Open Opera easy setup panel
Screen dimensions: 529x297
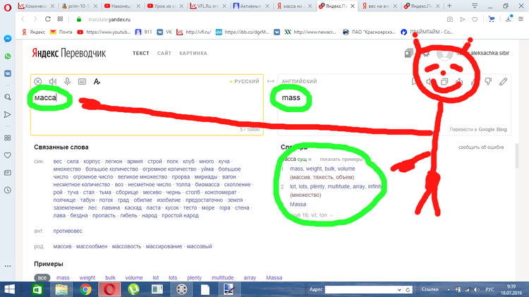[521, 19]
